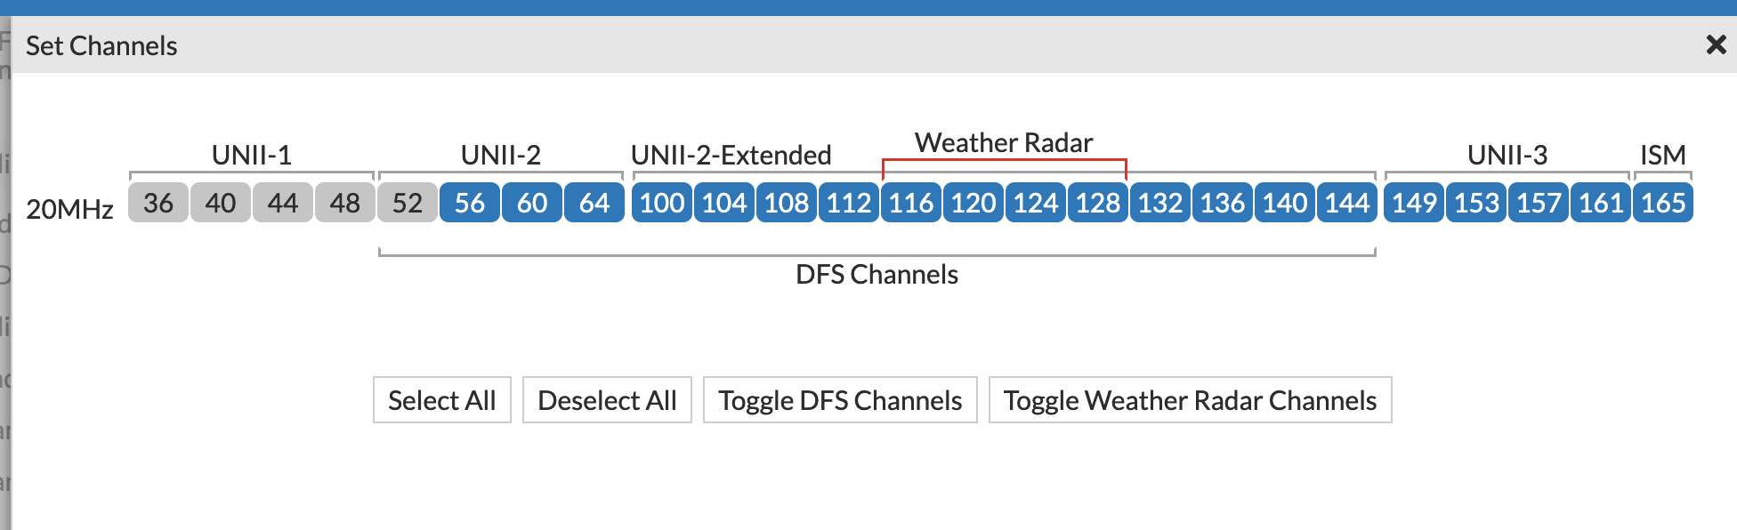Disable channel 132
1737x530 pixels.
click(x=1159, y=203)
